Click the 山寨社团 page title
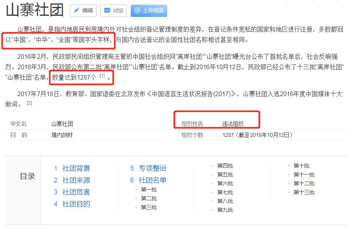Image resolution: width=351 pixels, height=231 pixels. (x=35, y=10)
